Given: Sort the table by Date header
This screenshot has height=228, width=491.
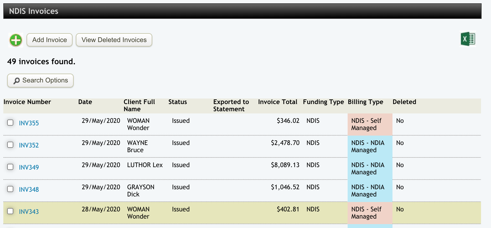Looking at the screenshot, I should pos(85,102).
